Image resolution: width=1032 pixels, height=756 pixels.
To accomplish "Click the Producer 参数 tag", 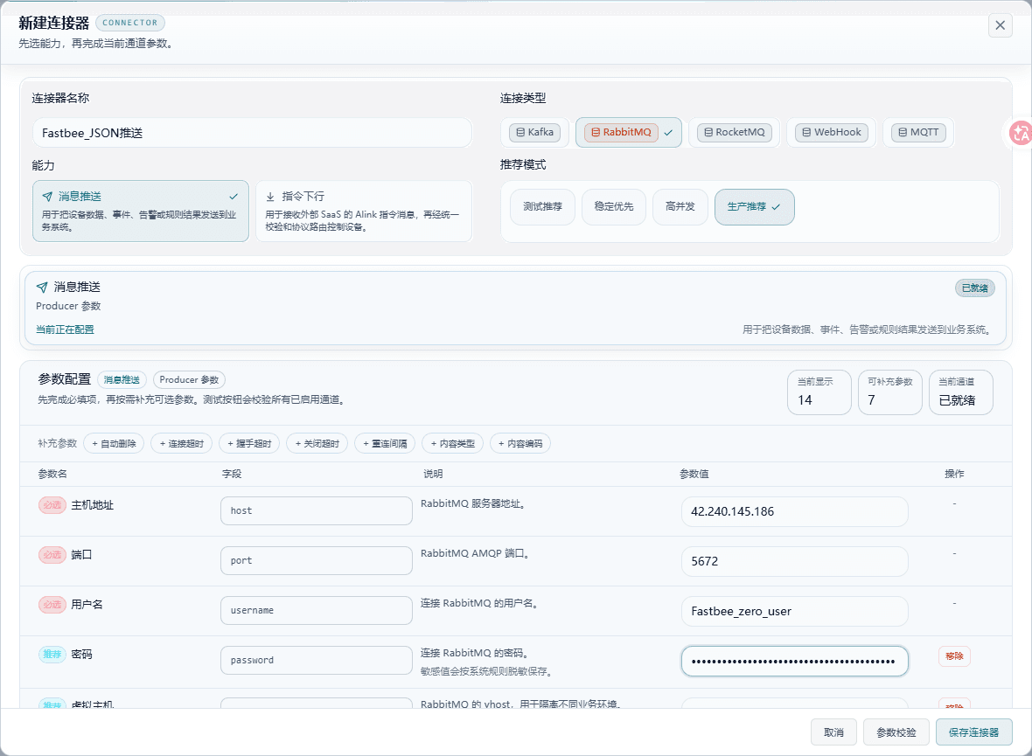I will click(189, 379).
